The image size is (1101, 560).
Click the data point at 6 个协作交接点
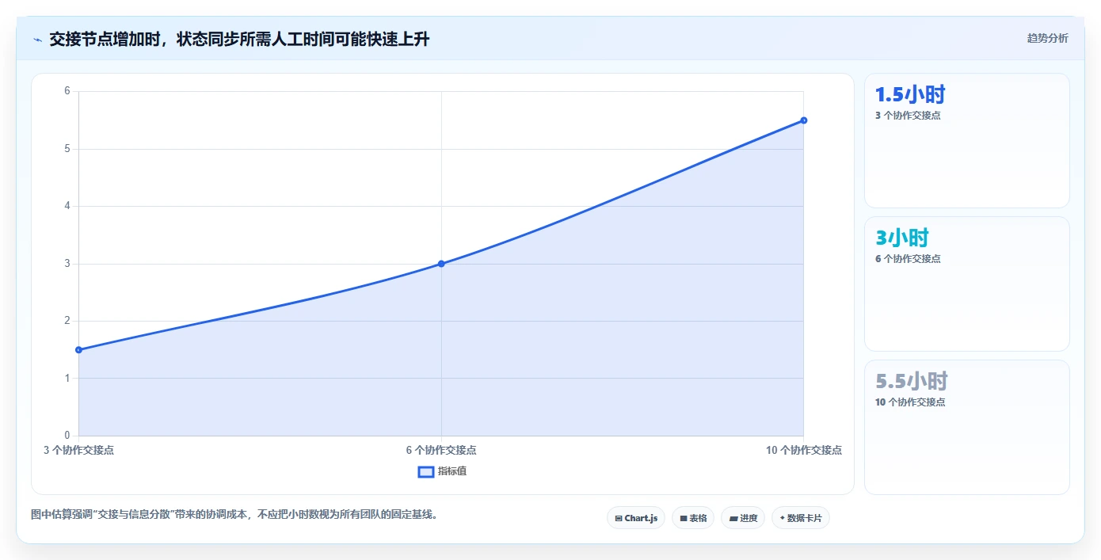[x=441, y=264]
